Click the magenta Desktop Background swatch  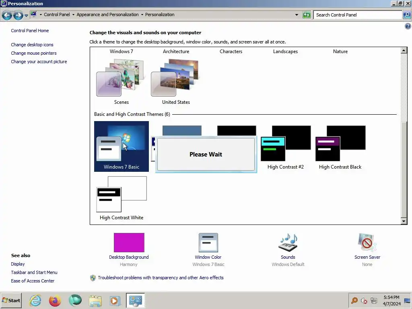[129, 243]
